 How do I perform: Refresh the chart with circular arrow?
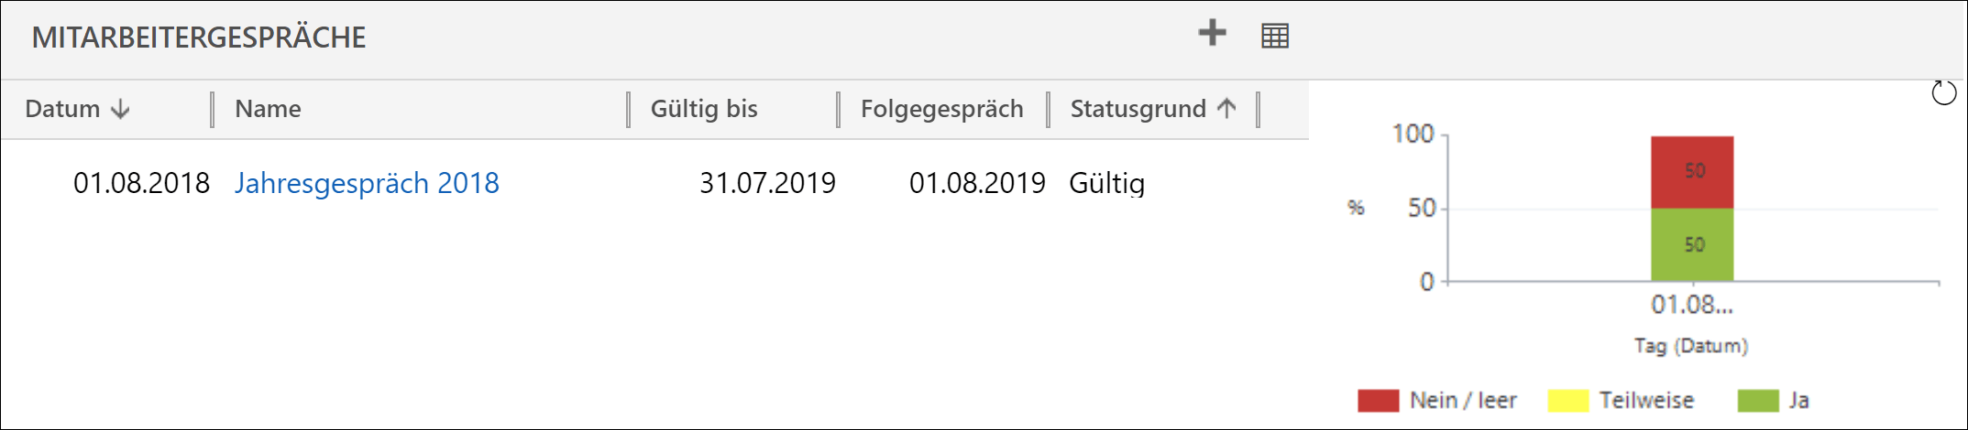pyautogui.click(x=1943, y=92)
